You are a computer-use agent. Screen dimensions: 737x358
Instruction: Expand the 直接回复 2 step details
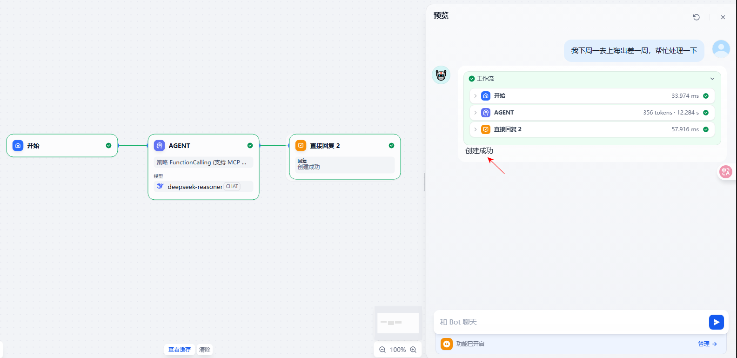click(x=475, y=129)
